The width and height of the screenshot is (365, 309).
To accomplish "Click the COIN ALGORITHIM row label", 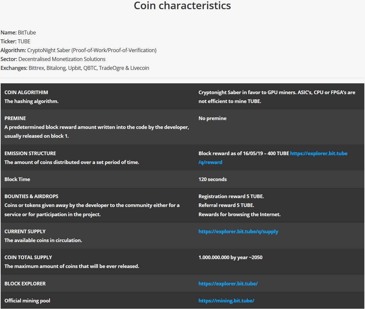I will pos(26,93).
